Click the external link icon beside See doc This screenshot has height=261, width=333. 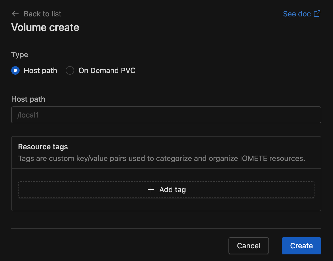(x=317, y=13)
